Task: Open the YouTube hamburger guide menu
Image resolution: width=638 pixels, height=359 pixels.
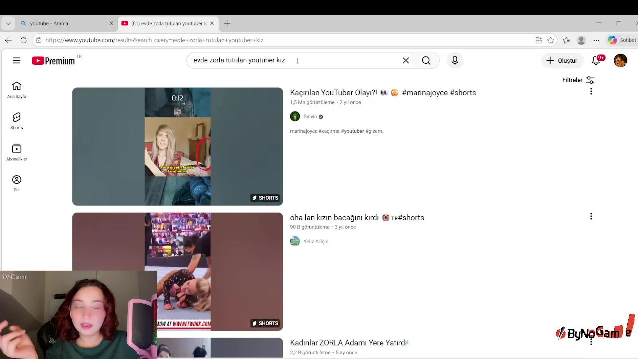Action: [x=17, y=60]
